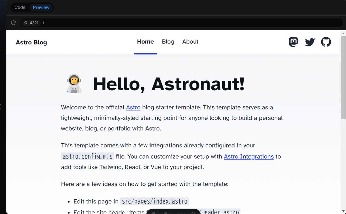Click the floating dev toolbar at the bottom

tap(173, 212)
